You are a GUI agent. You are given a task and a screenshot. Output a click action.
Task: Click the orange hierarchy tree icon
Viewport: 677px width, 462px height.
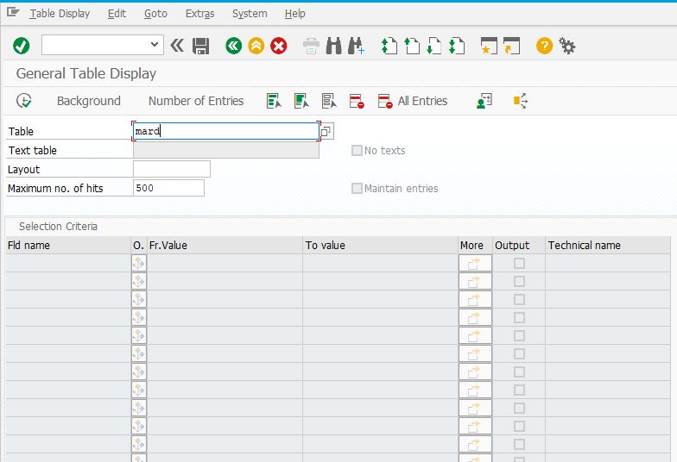click(520, 101)
